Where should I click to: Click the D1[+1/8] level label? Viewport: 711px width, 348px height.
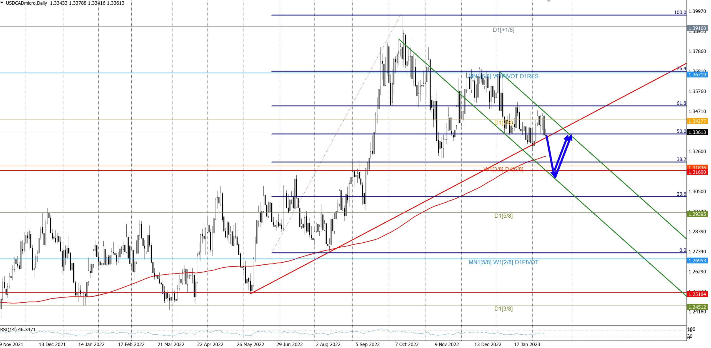coord(503,30)
